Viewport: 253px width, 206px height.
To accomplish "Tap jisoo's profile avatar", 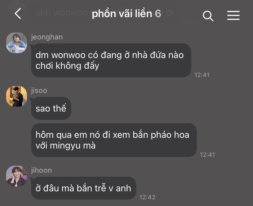I will coord(16,96).
